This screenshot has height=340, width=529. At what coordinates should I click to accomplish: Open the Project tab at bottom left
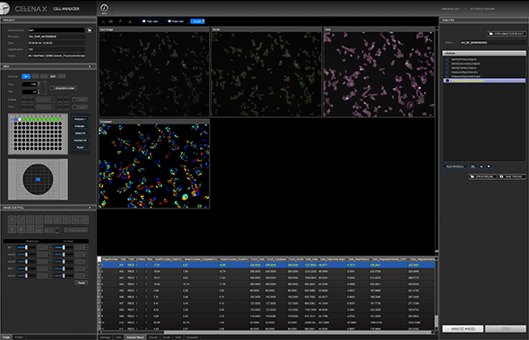pos(19,337)
